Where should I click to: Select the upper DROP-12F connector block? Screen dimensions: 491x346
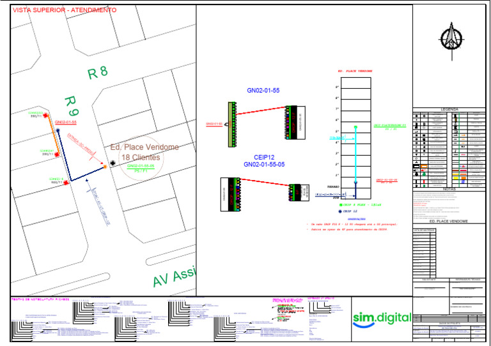(295, 123)
